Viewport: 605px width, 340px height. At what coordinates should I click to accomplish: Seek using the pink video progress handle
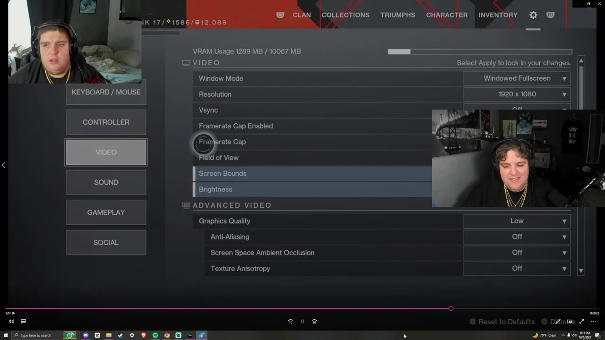point(451,308)
